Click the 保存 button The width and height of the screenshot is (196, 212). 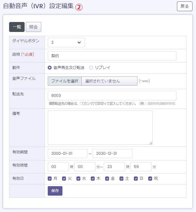point(55,191)
